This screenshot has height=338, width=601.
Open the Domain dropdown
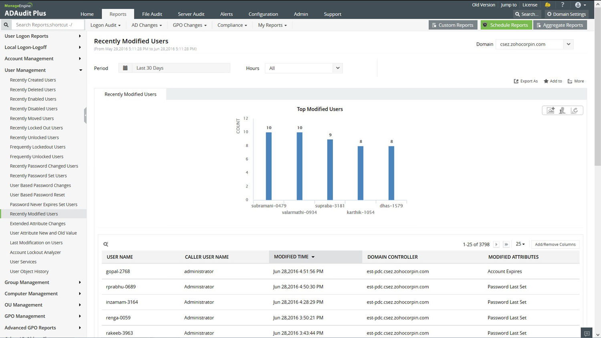click(x=568, y=44)
